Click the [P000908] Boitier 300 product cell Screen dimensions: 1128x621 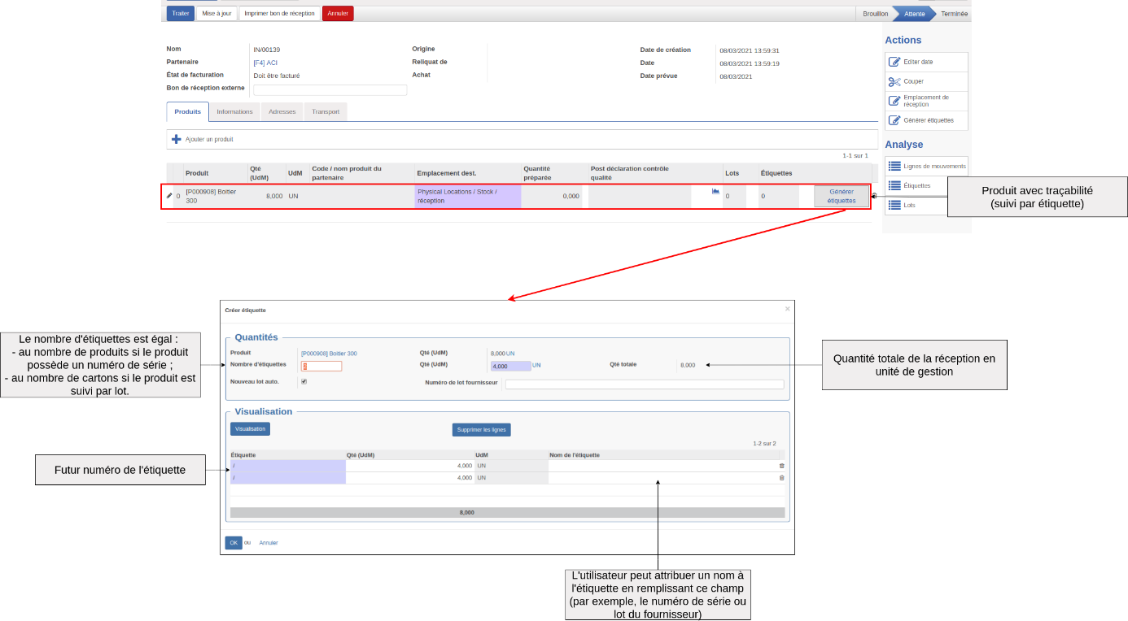(x=215, y=196)
